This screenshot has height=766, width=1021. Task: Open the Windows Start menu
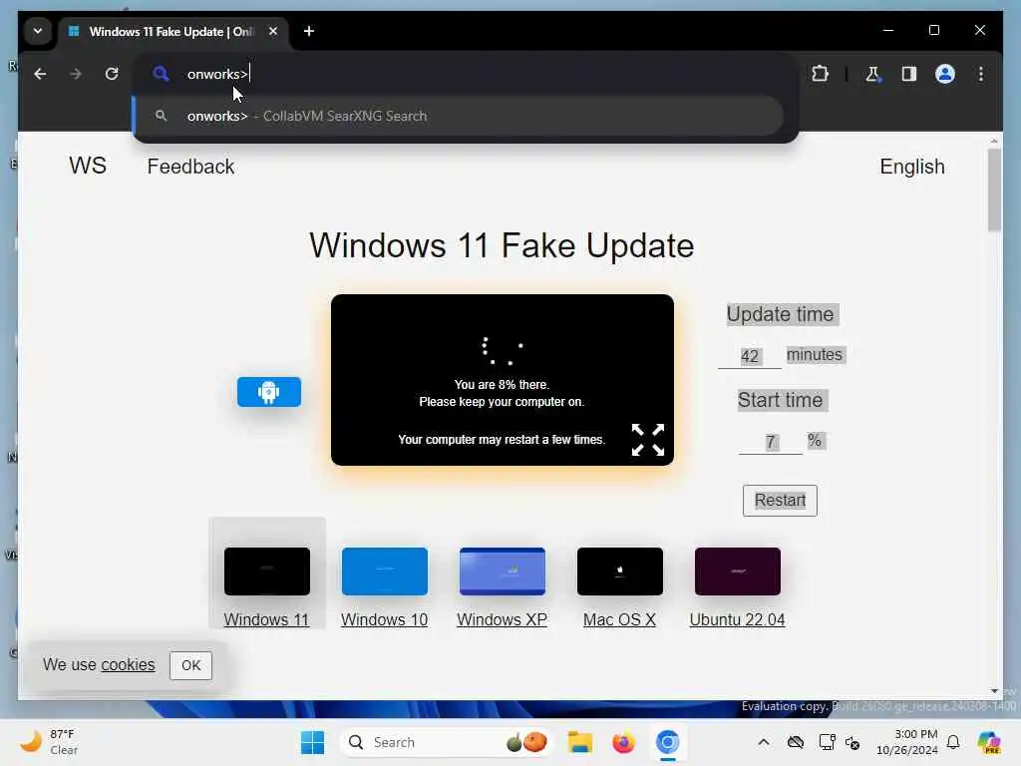(312, 742)
